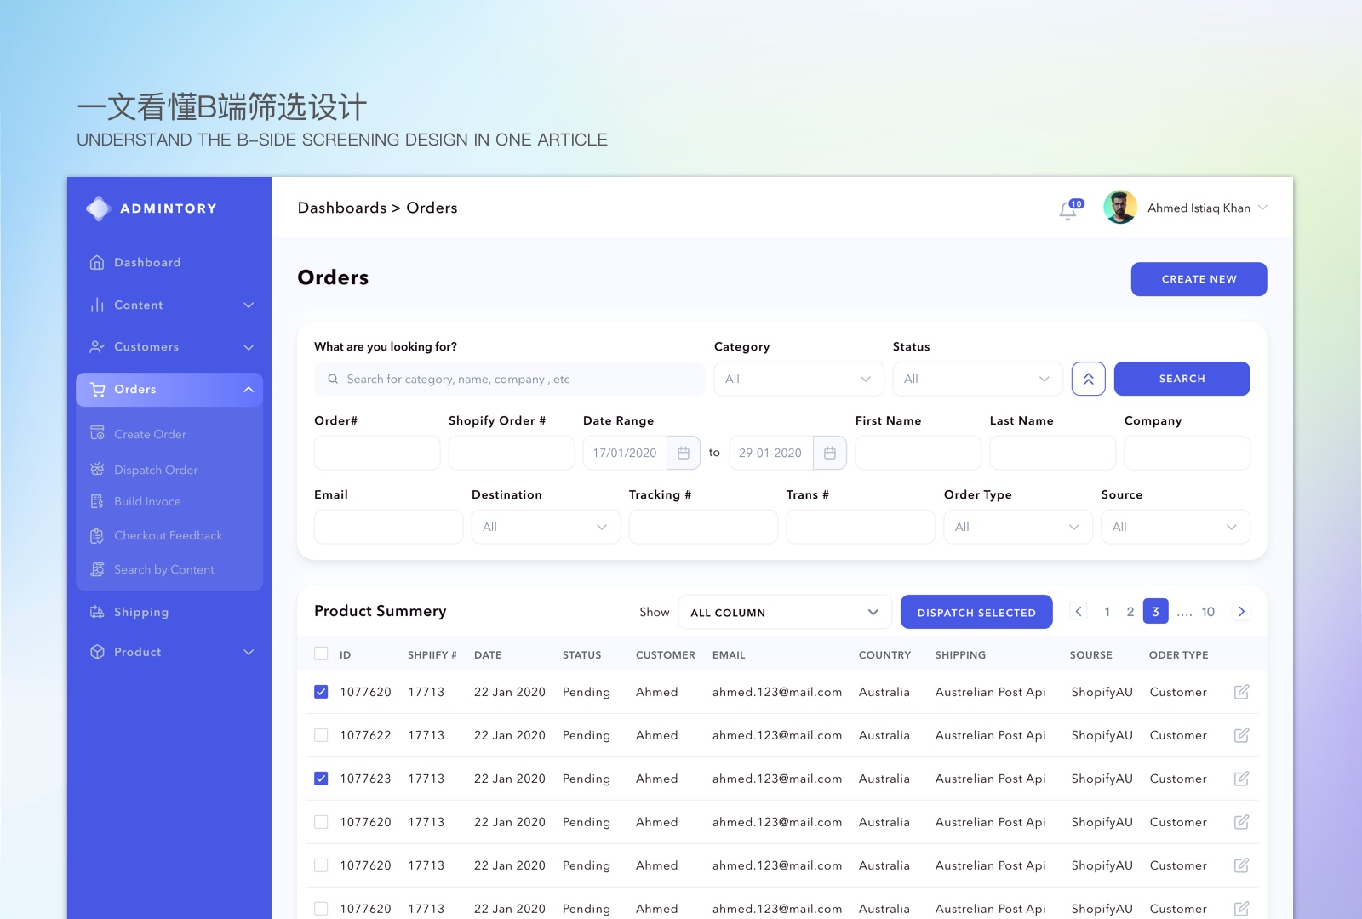Click the Admintory logo icon
The image size is (1362, 919).
(99, 208)
